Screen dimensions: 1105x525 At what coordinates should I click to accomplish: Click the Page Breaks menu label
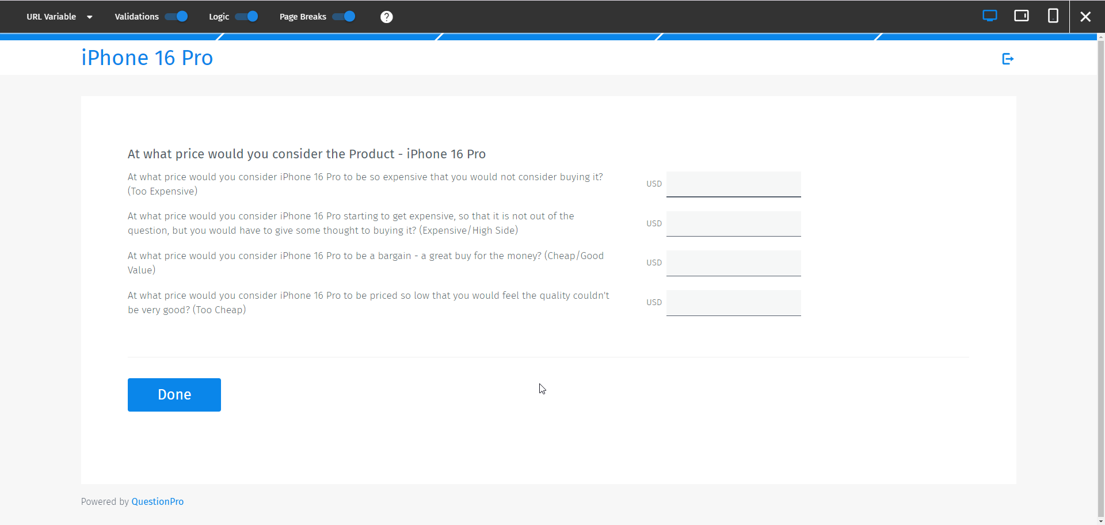[302, 17]
